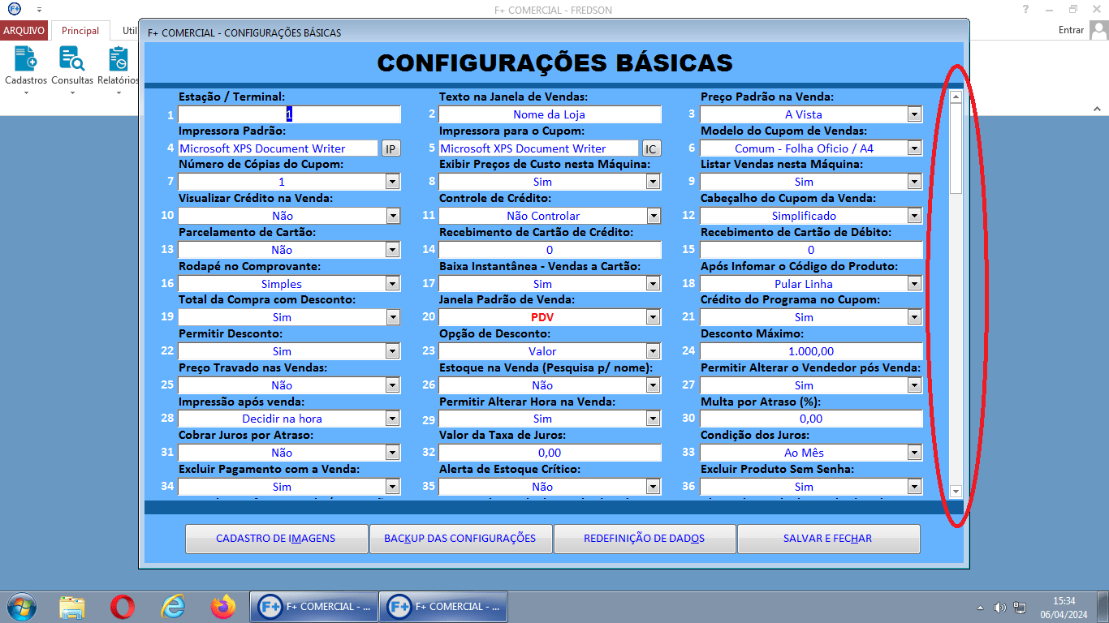The height and width of the screenshot is (623, 1109).
Task: Expand Parcelamento de Cartão dropdown
Action: click(x=393, y=250)
